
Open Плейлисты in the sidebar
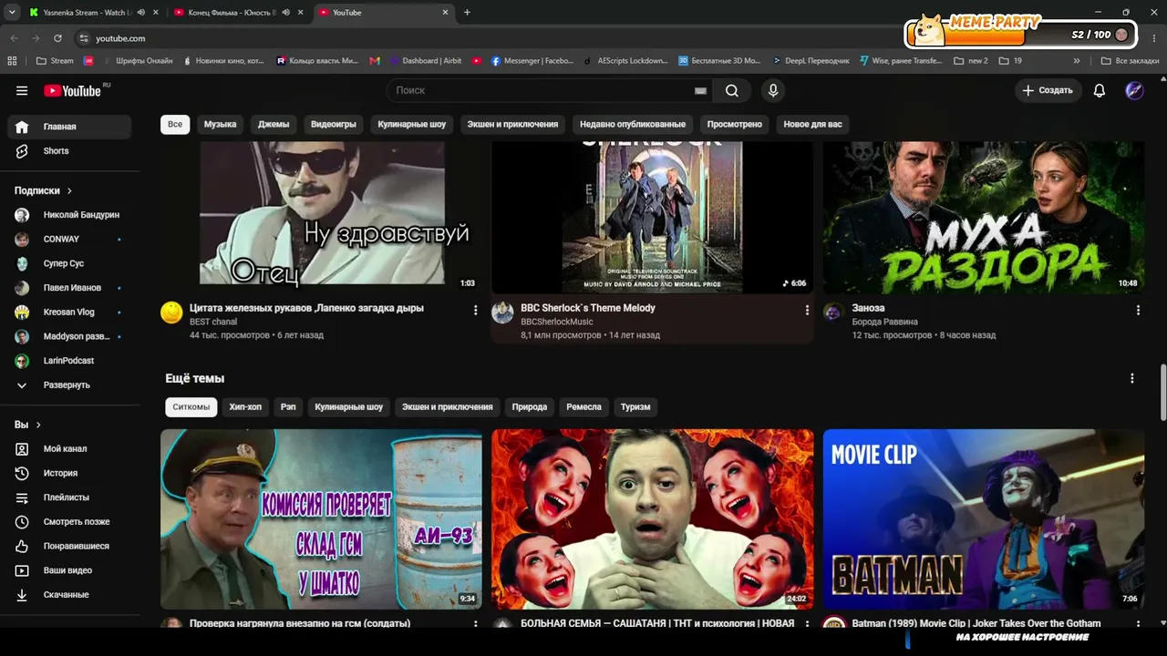coord(69,497)
